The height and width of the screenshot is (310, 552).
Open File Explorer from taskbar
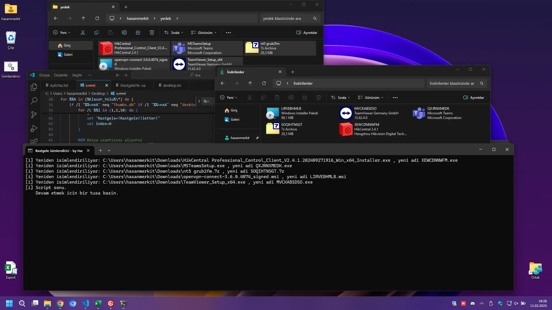coord(47,303)
